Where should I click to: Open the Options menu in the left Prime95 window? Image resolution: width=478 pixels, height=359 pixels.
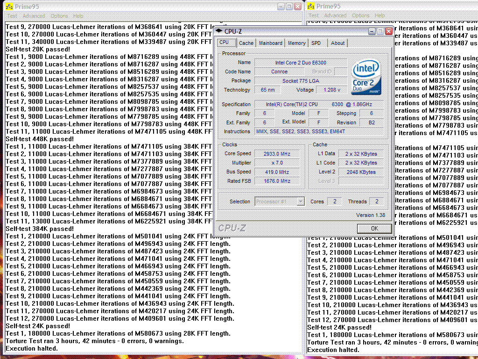59,16
